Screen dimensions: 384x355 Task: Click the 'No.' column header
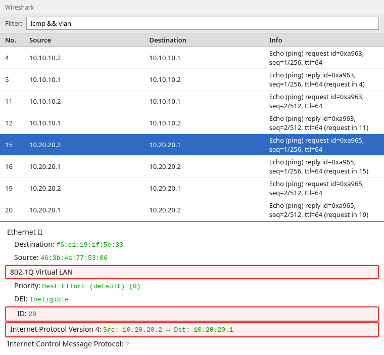[x=11, y=40]
